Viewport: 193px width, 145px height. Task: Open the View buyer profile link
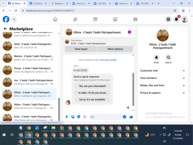click(x=108, y=60)
